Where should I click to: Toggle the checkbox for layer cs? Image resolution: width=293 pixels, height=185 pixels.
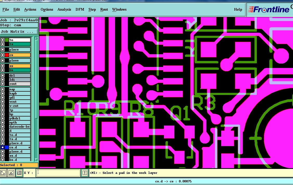pos(2,55)
